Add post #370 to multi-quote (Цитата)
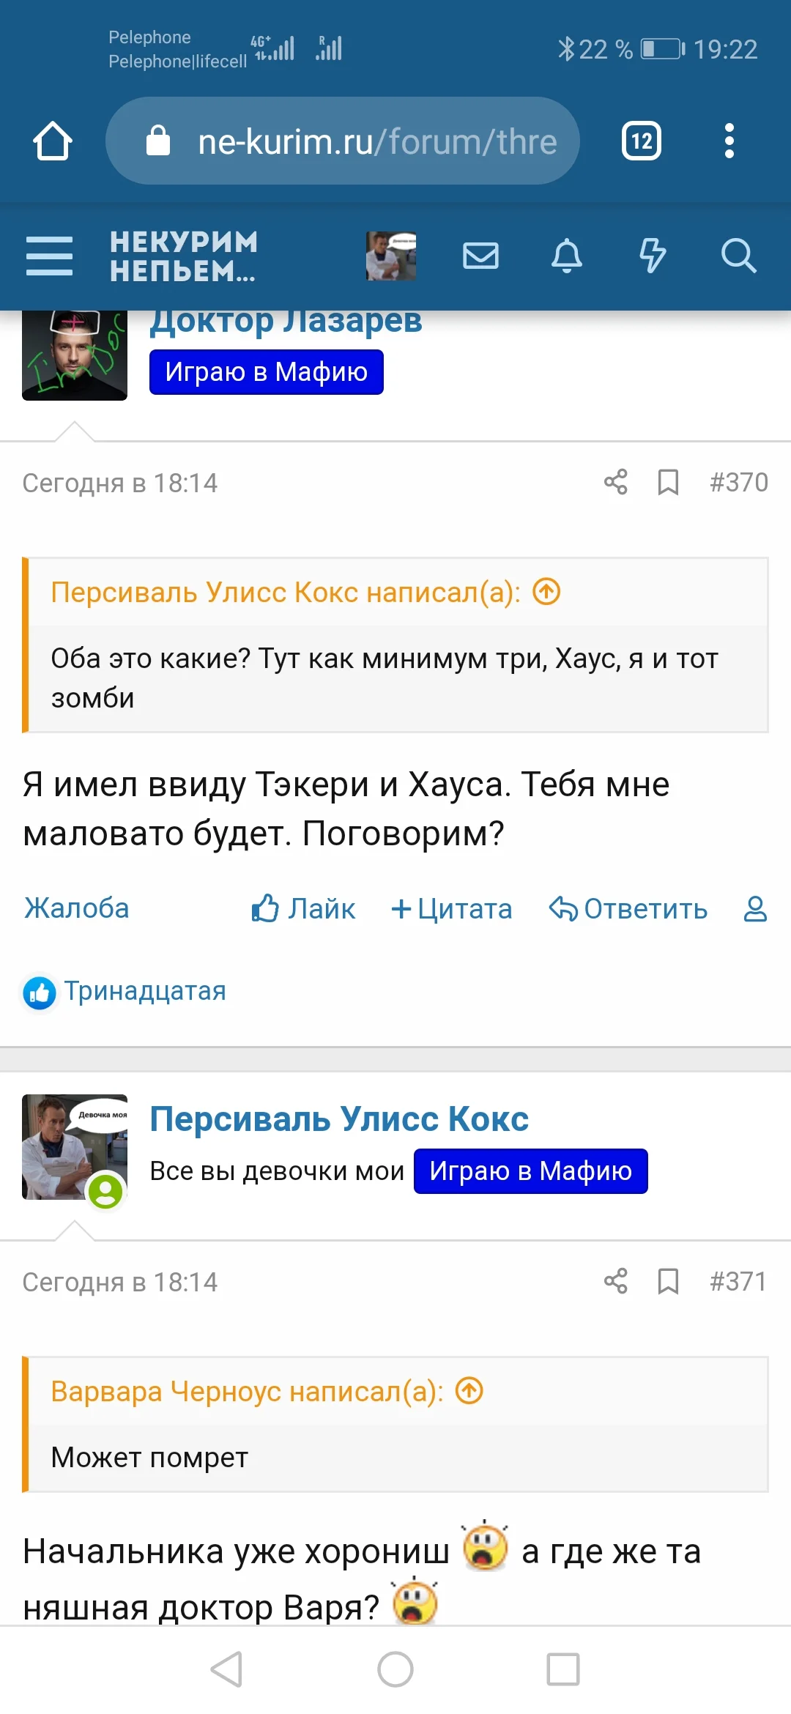 point(452,909)
